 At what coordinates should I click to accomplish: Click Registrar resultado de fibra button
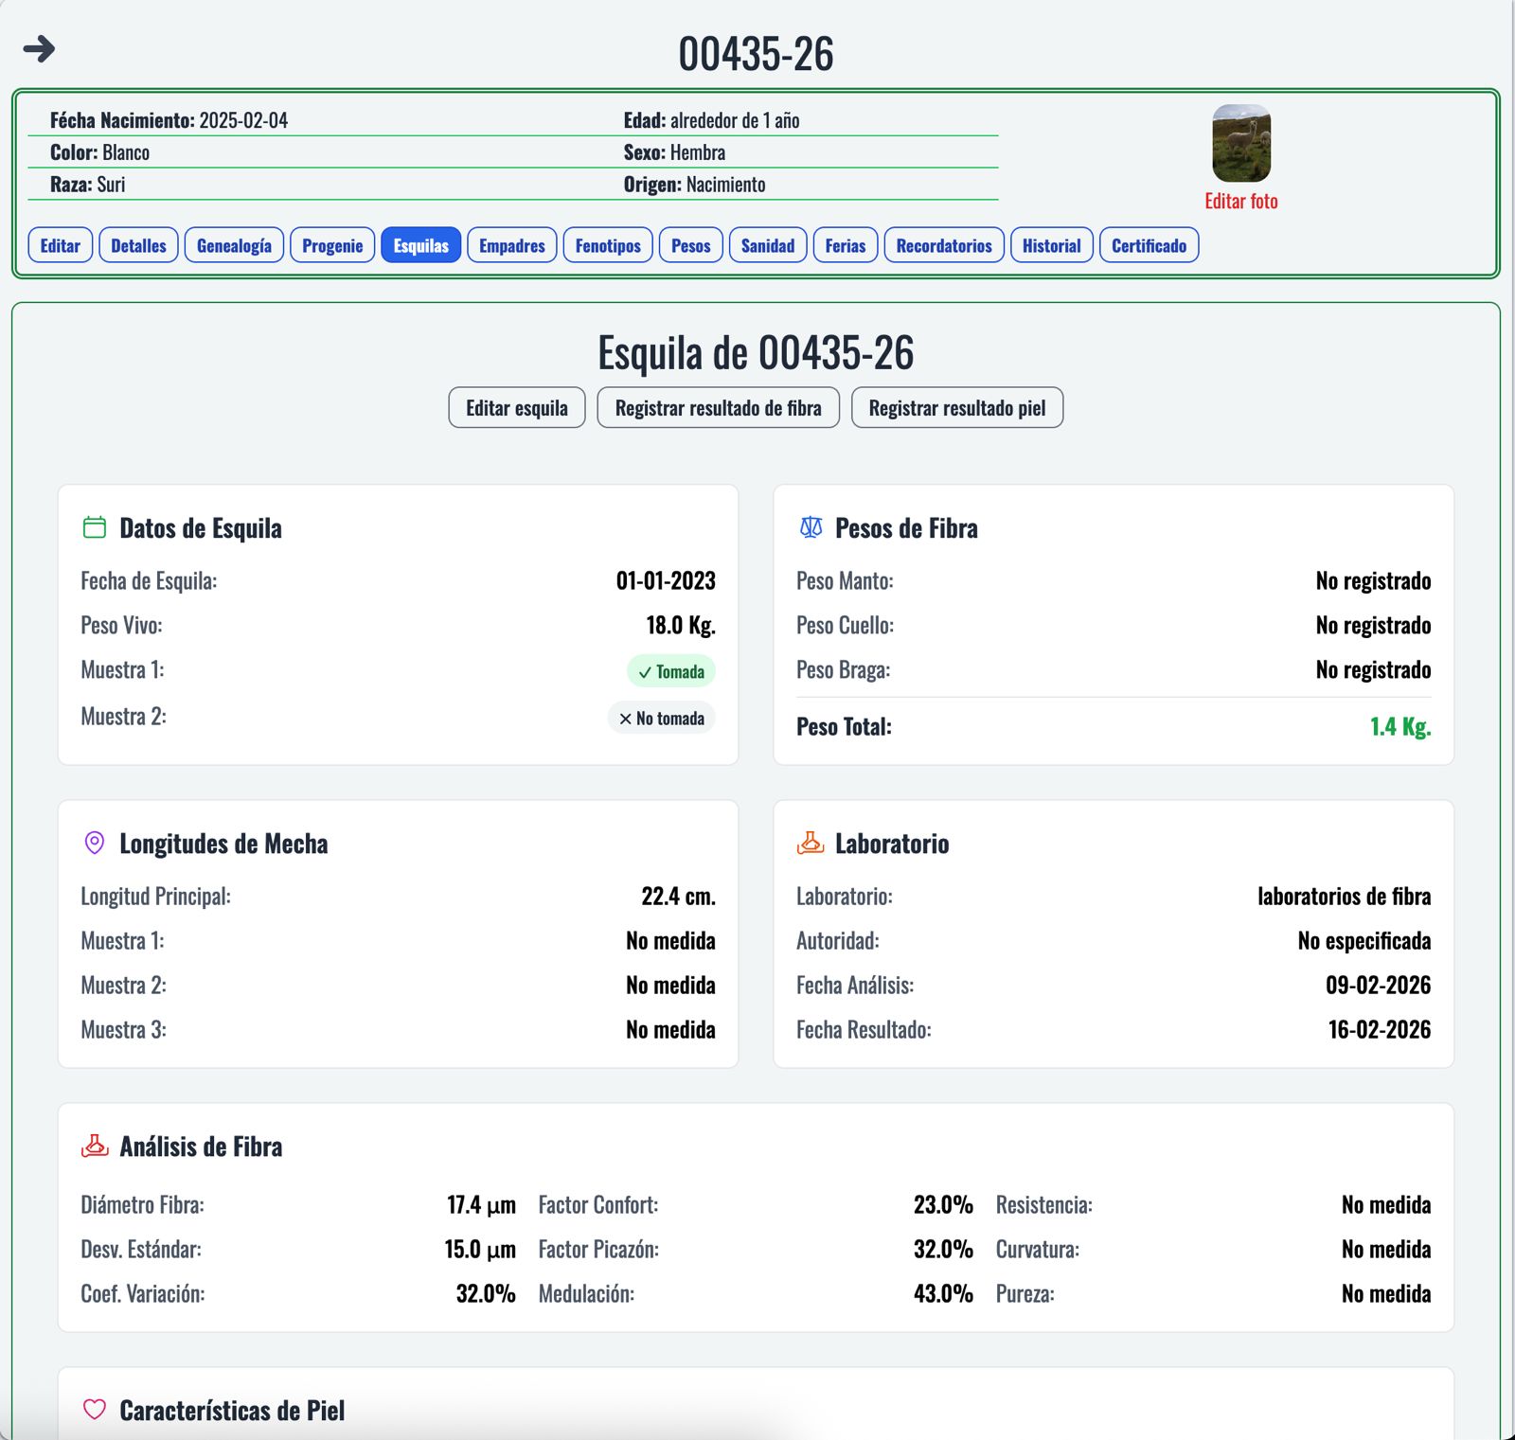point(718,407)
